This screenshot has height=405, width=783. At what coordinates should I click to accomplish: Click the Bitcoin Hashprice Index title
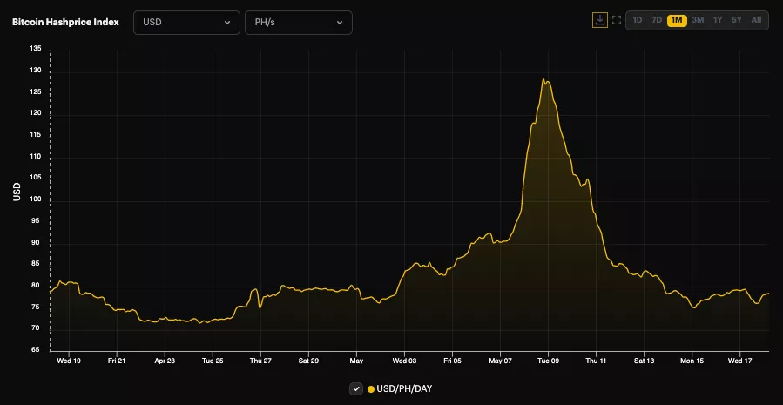(65, 22)
